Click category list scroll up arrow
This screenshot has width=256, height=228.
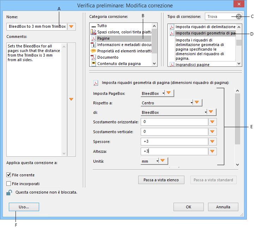tap(154, 26)
